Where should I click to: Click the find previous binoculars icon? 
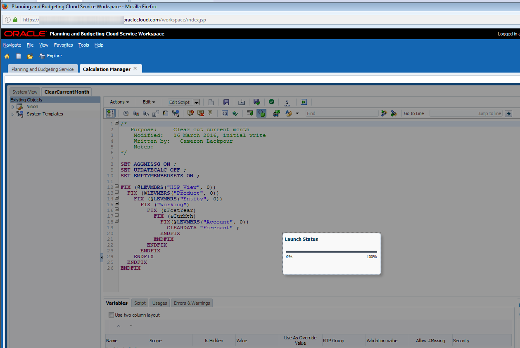pos(383,113)
